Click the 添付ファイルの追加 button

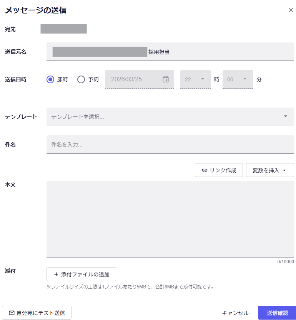(81, 275)
